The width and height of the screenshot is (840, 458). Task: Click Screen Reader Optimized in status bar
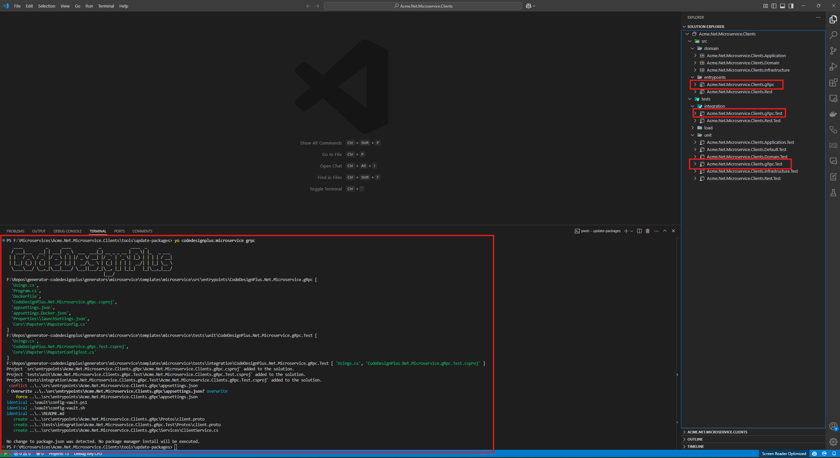click(x=784, y=454)
